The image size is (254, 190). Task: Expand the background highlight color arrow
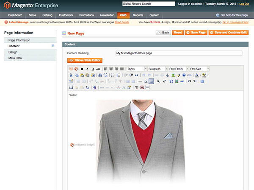point(208,75)
